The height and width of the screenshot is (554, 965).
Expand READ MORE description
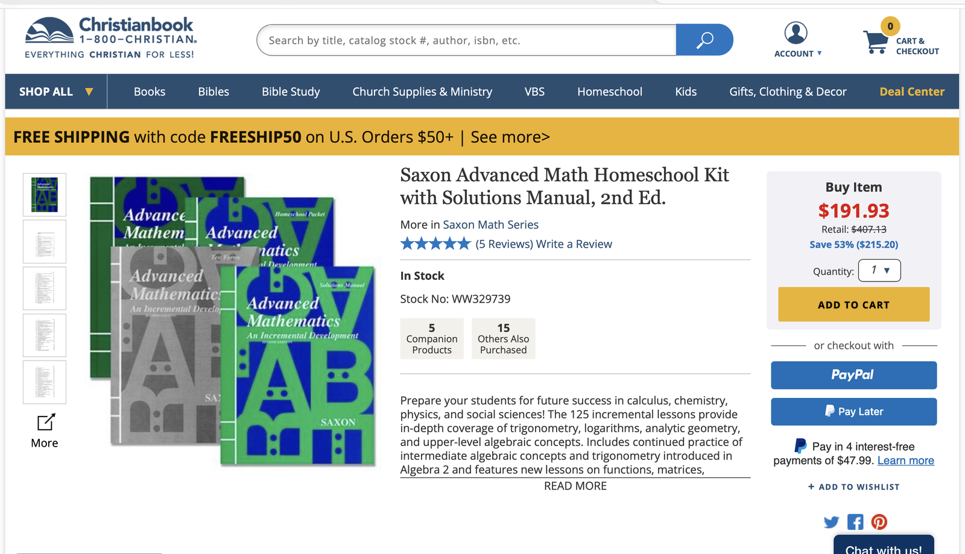click(x=575, y=486)
